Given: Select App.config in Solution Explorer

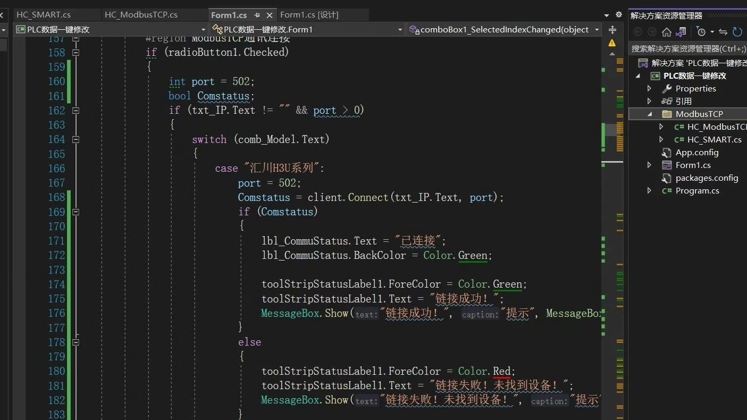Looking at the screenshot, I should click(696, 152).
